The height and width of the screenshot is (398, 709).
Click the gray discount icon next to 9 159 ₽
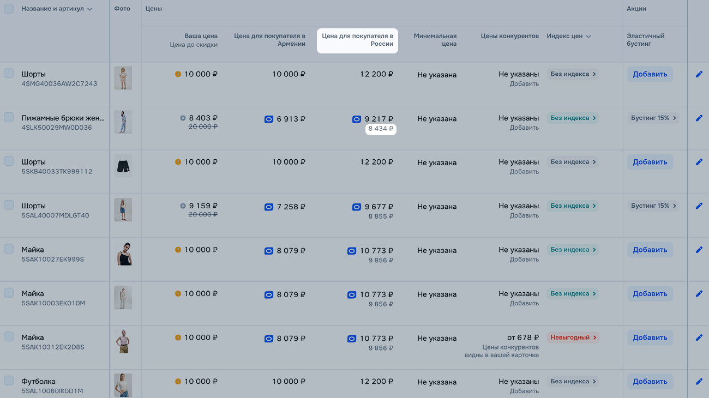click(183, 206)
